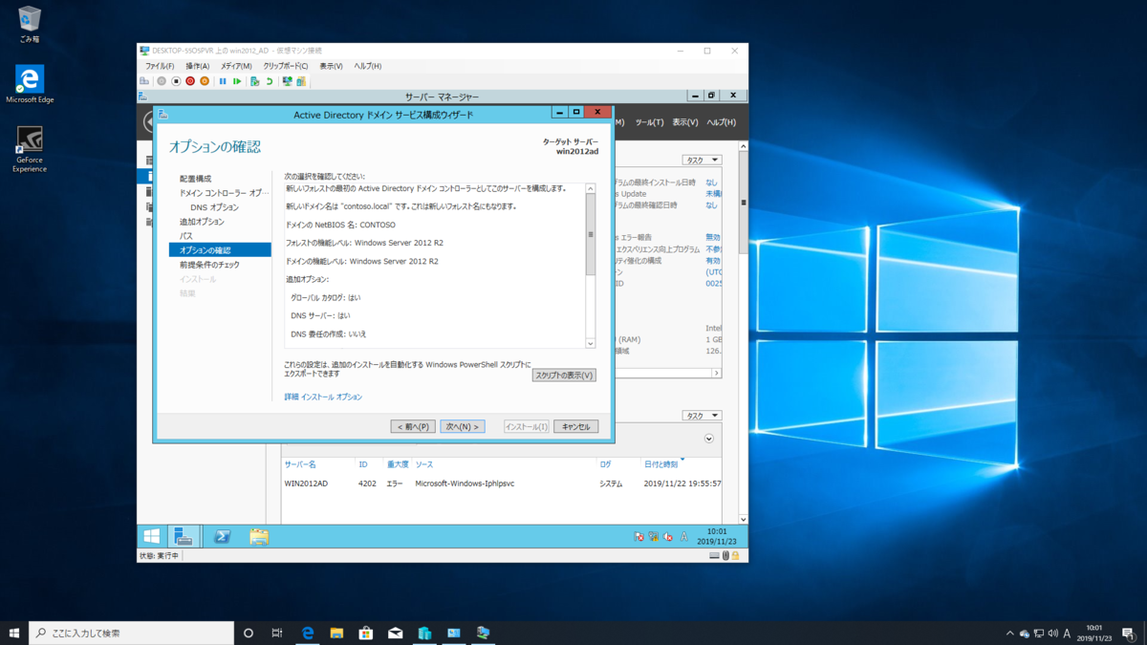Click the キャンセル button in the wizard

click(x=576, y=427)
